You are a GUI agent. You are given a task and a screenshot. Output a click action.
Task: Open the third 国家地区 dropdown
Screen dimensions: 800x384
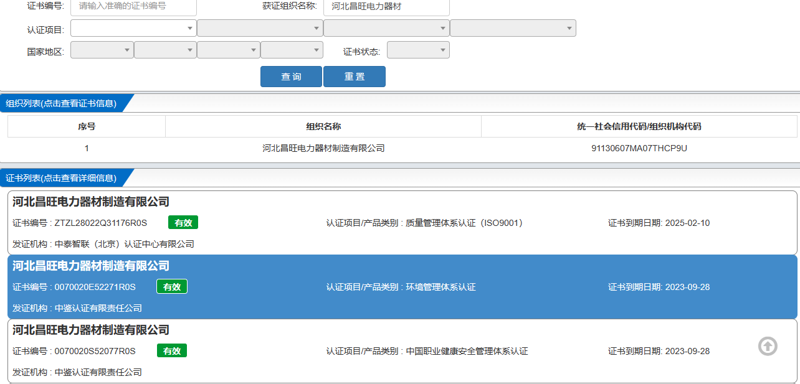point(228,50)
